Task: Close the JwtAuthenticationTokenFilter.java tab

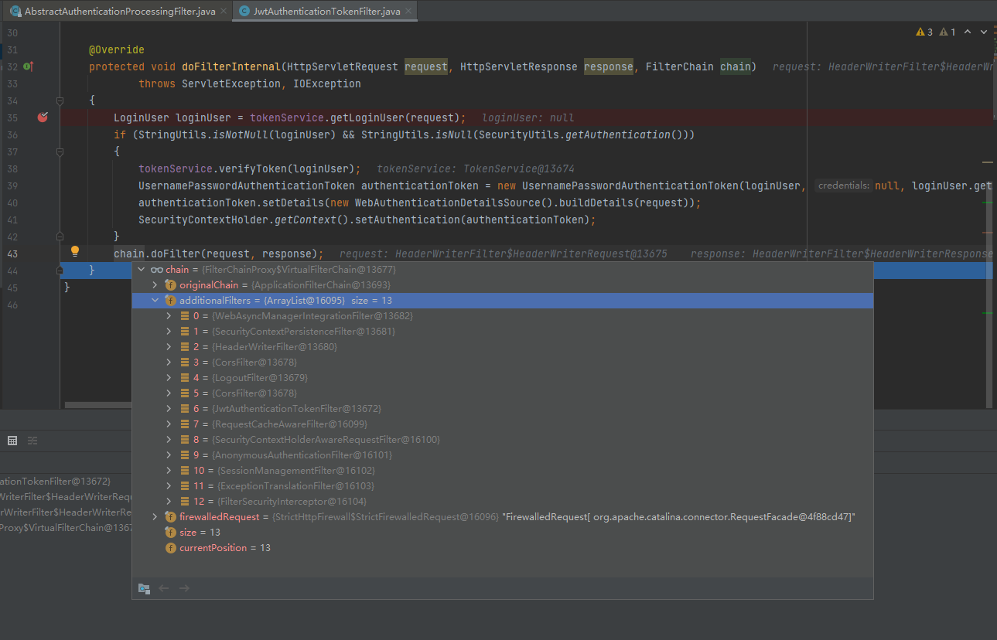Action: (x=408, y=12)
